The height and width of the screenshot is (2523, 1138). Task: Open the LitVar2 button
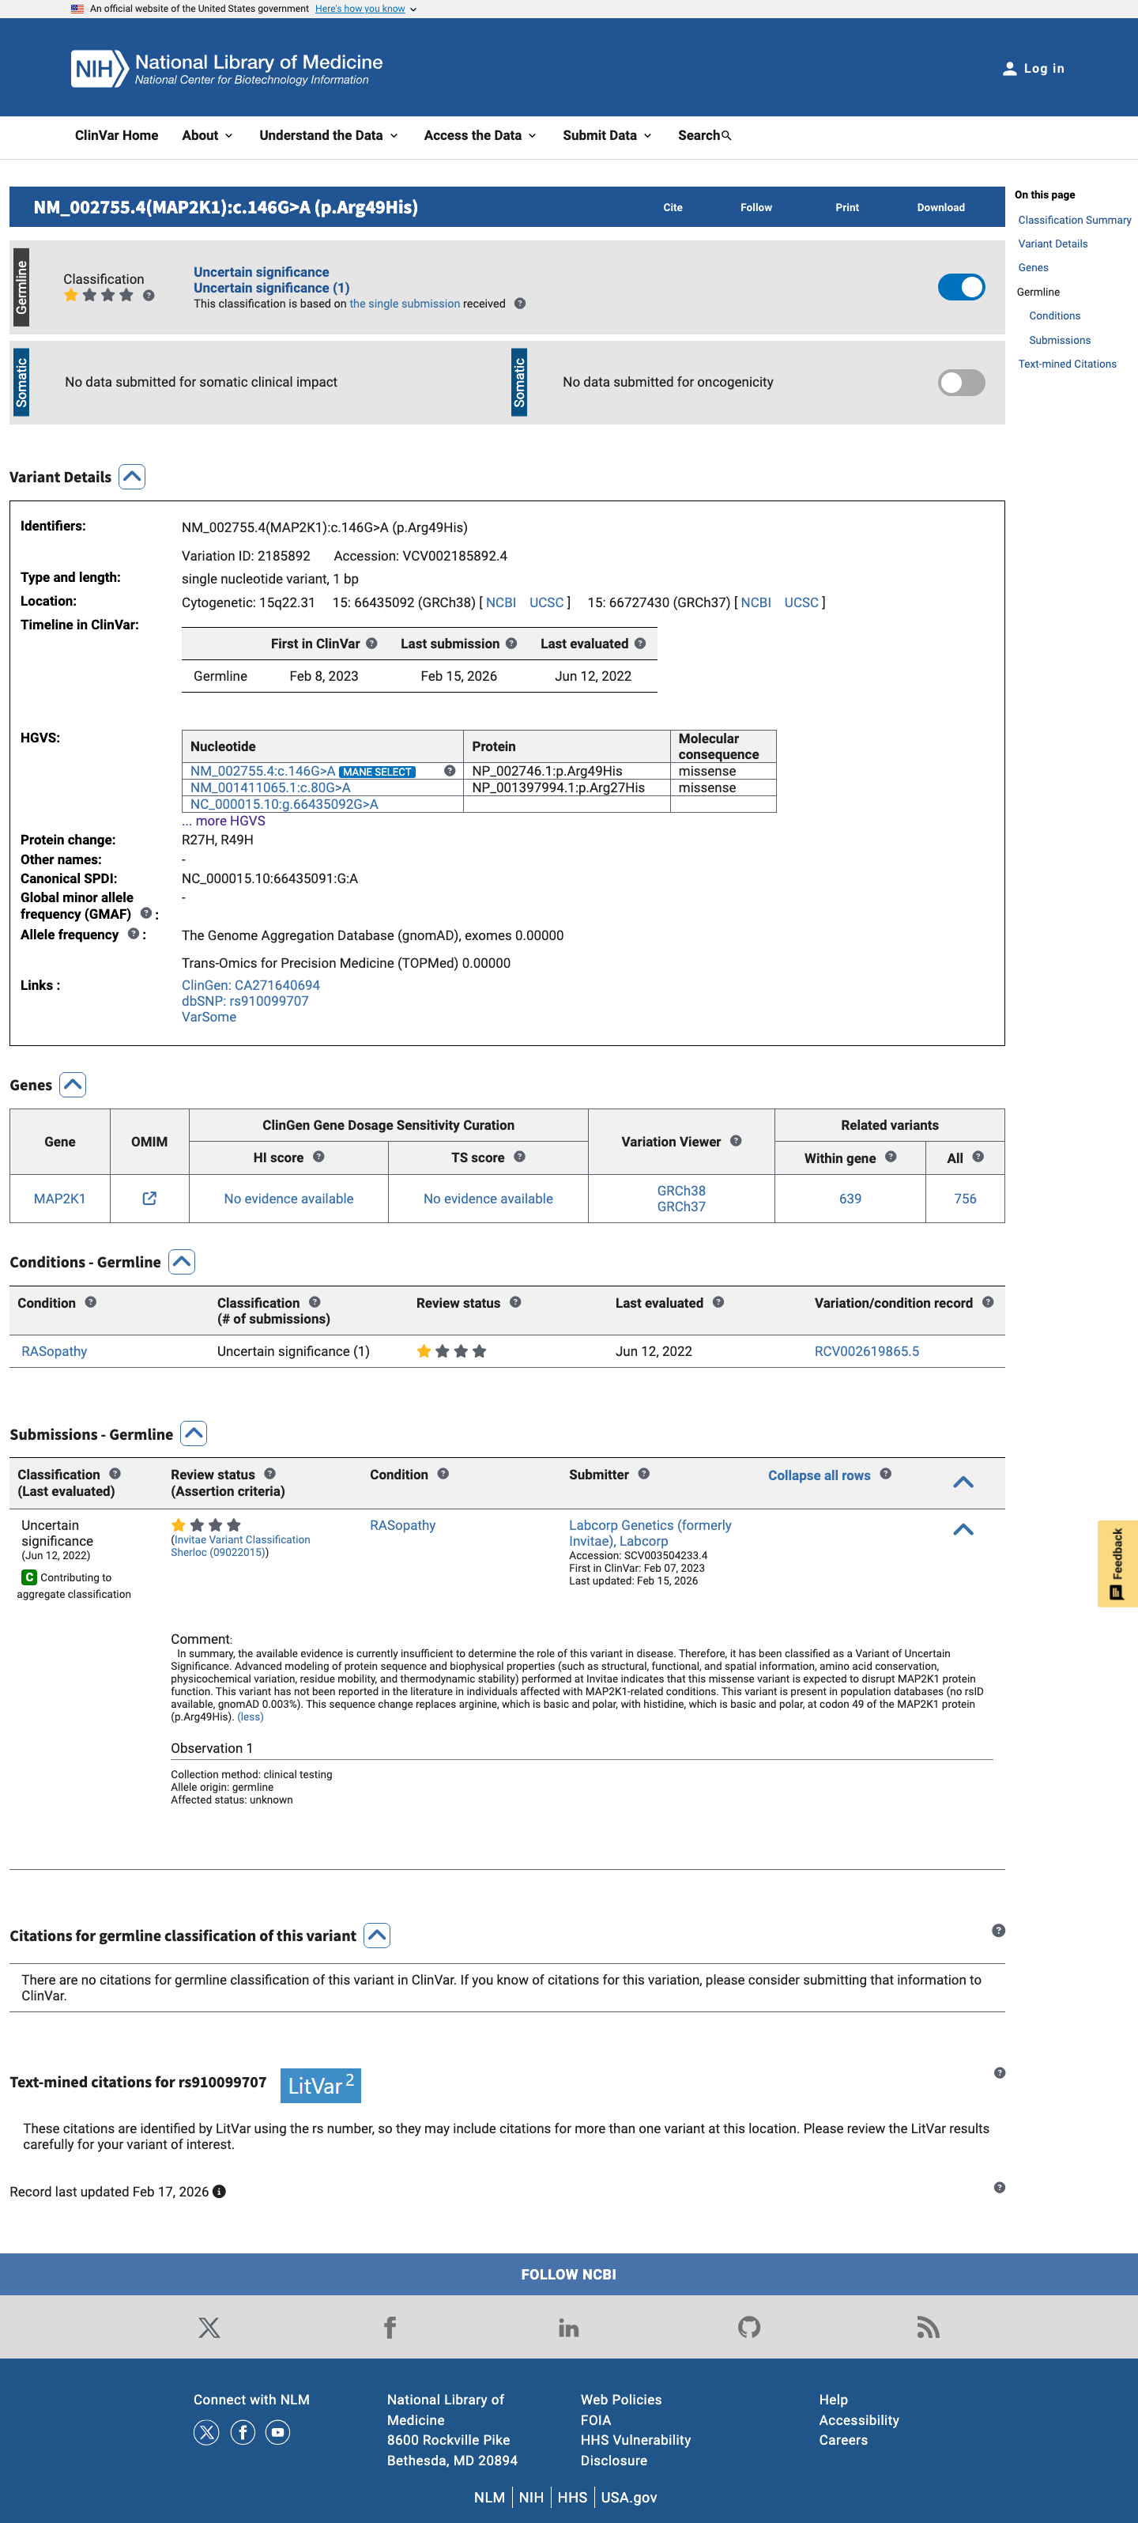pyautogui.click(x=320, y=2085)
